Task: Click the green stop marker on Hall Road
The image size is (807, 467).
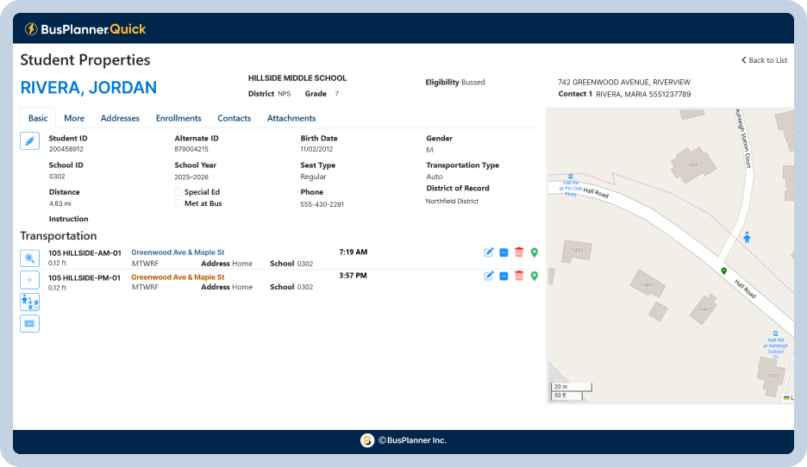Action: pyautogui.click(x=724, y=271)
